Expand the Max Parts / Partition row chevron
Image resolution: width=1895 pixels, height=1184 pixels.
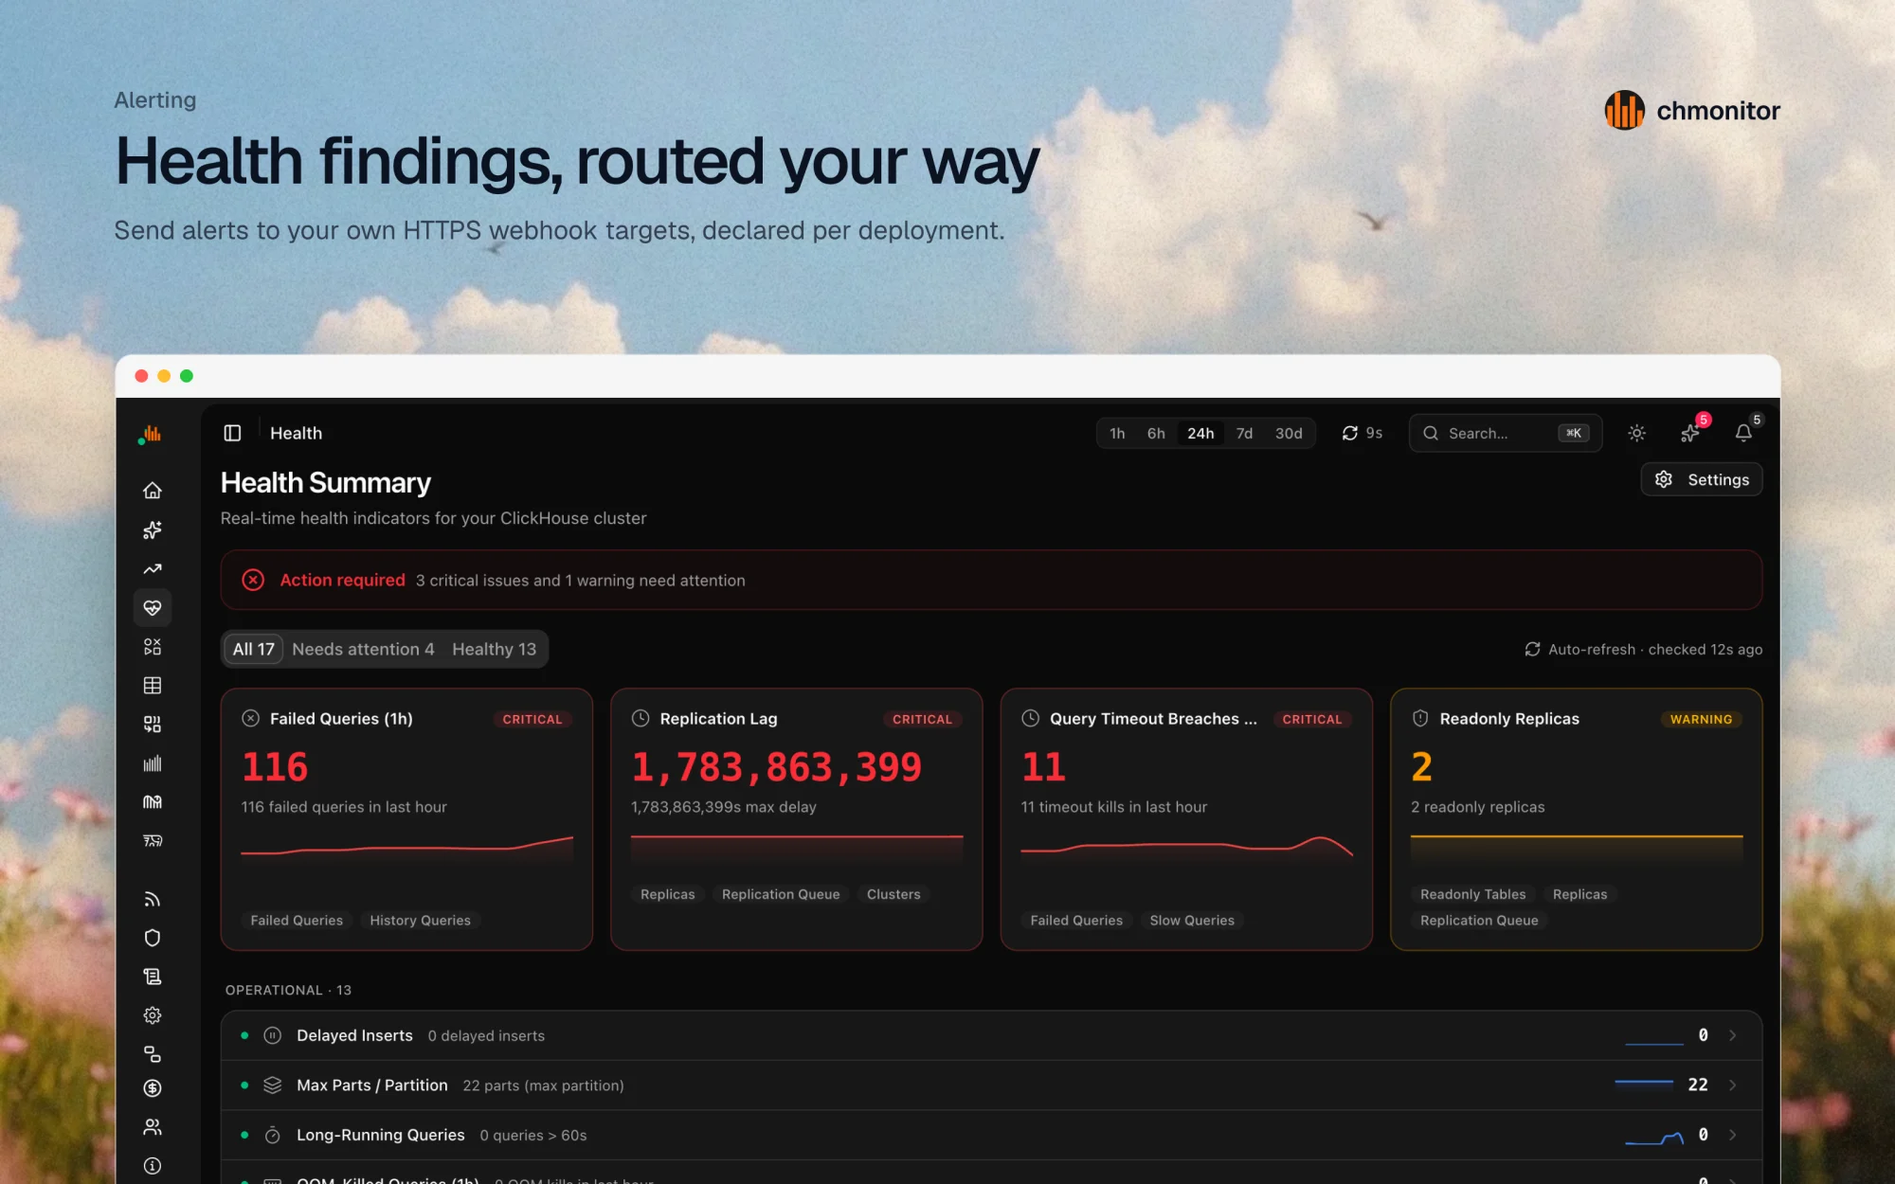pos(1732,1085)
